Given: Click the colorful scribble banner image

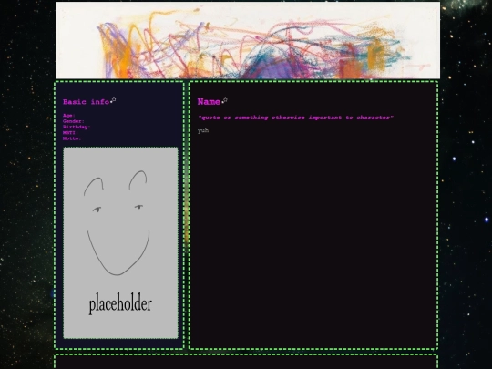Looking at the screenshot, I should pos(248,40).
